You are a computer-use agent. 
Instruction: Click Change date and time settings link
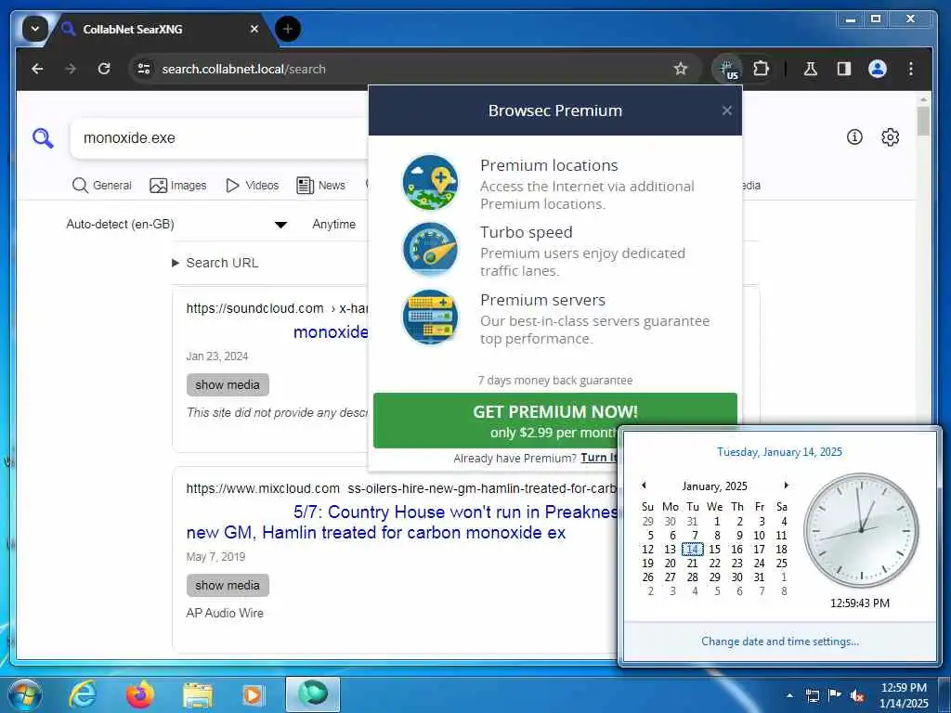[779, 642]
